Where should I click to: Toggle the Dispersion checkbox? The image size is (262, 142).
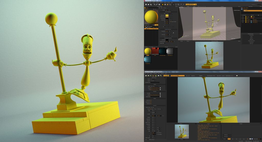tap(151, 104)
